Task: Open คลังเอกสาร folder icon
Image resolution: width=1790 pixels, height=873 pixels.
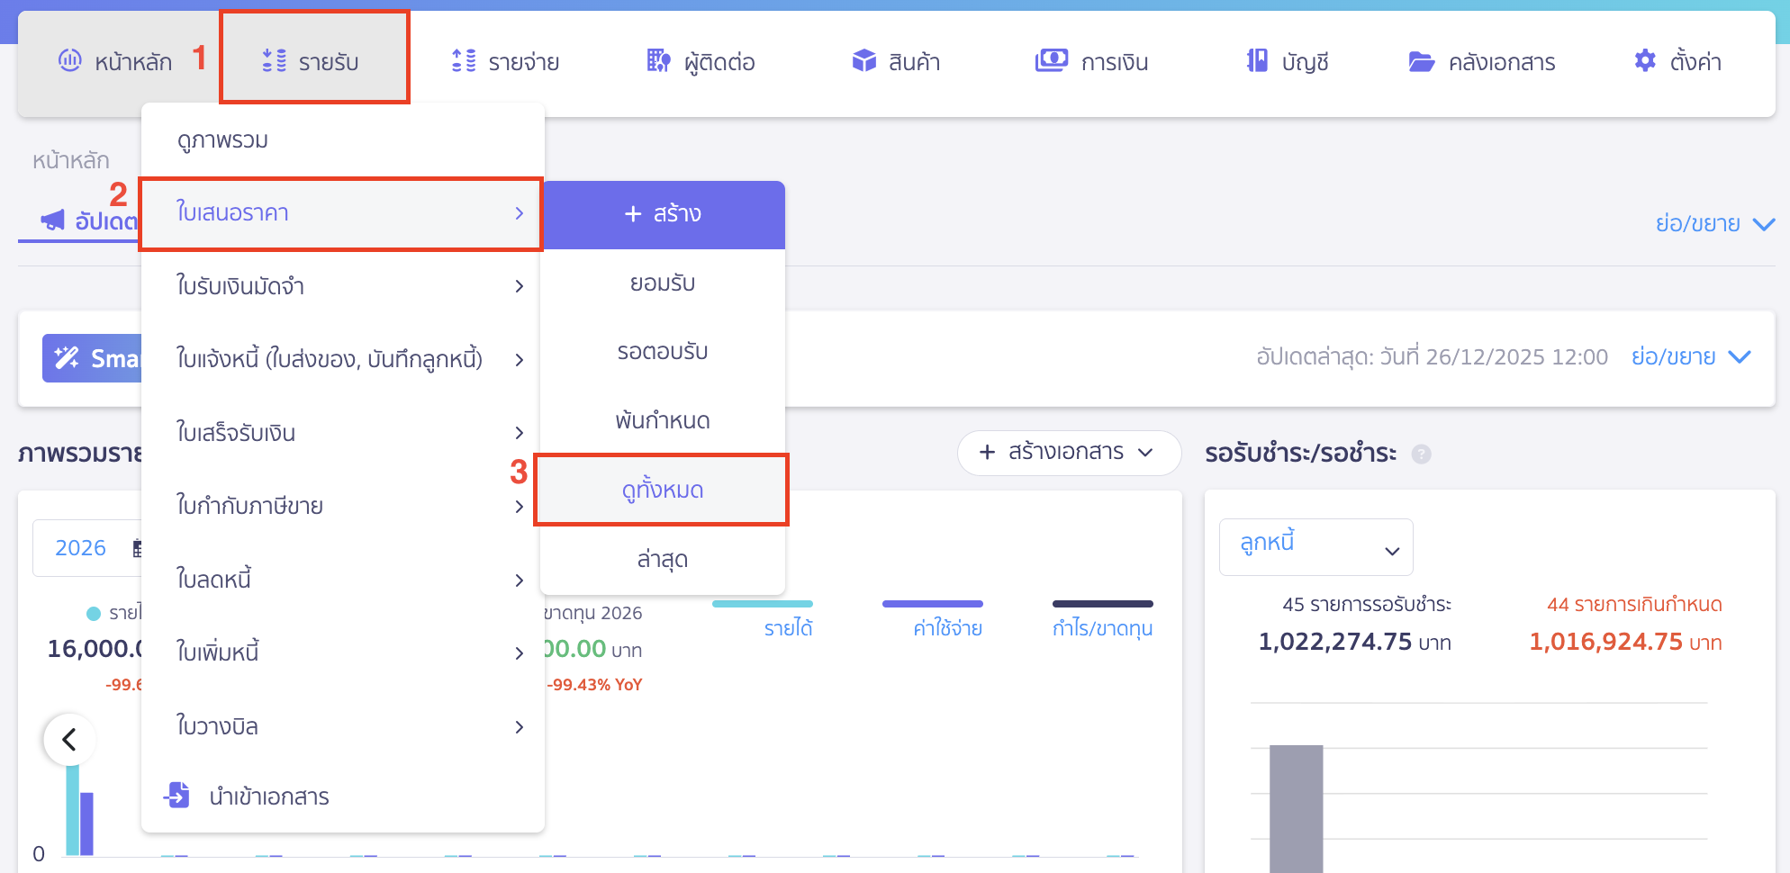Action: pos(1421,61)
